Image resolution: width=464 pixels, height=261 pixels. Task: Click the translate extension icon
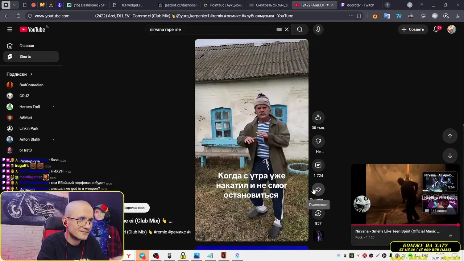(387, 16)
